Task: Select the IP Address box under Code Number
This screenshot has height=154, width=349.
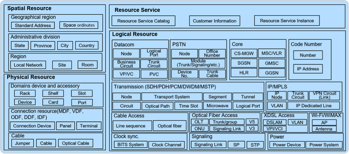Action: [x=308, y=69]
